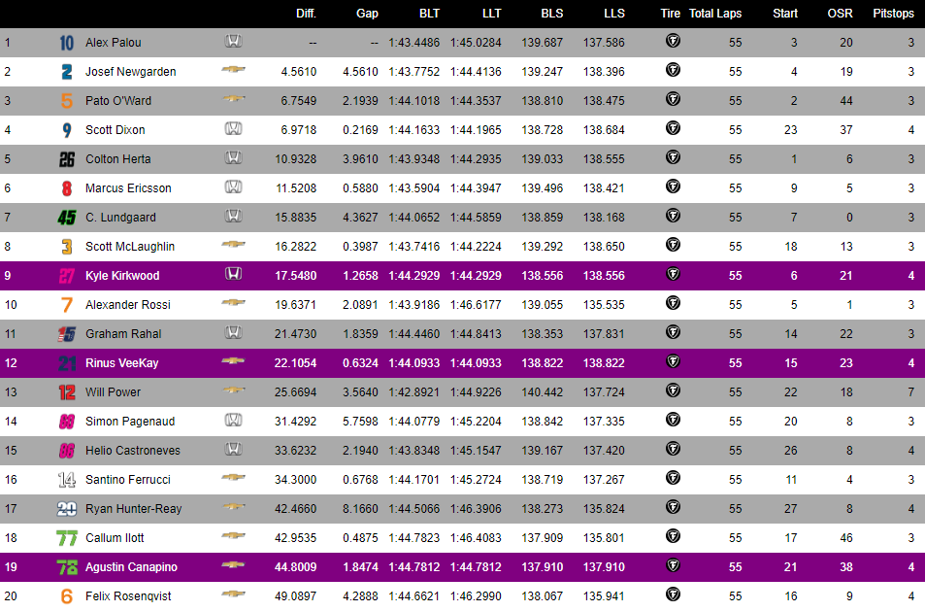Click the tire icon in Pato O'Ward's row
Image resolution: width=925 pixels, height=611 pixels.
(672, 100)
